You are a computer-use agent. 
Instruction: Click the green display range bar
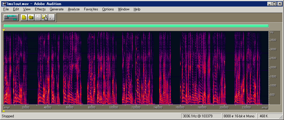(x=136, y=26)
